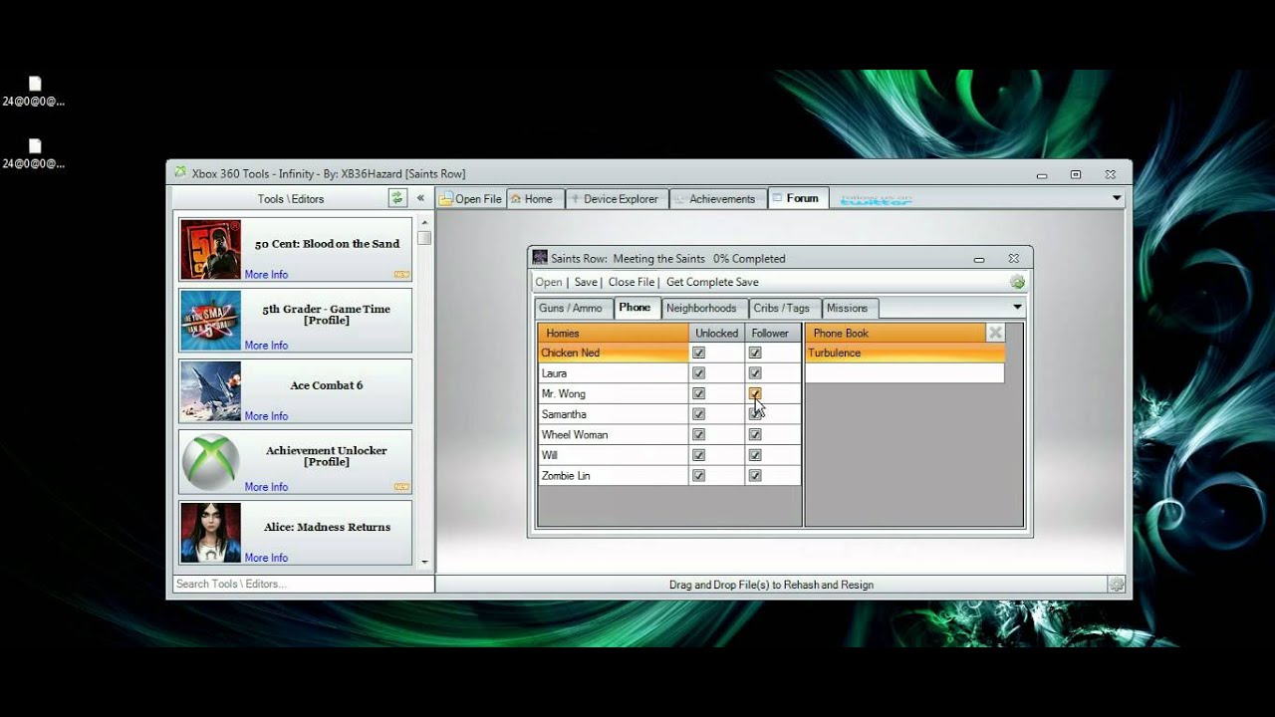Toggle Unlocked checkbox for Chicken Ned
Image resolution: width=1275 pixels, height=717 pixels.
click(698, 353)
